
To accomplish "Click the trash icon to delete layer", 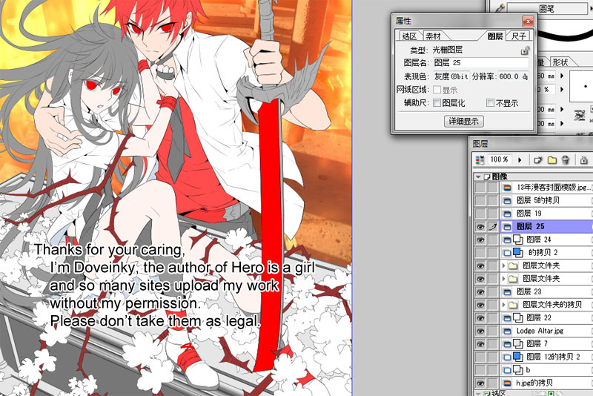I will pyautogui.click(x=565, y=159).
